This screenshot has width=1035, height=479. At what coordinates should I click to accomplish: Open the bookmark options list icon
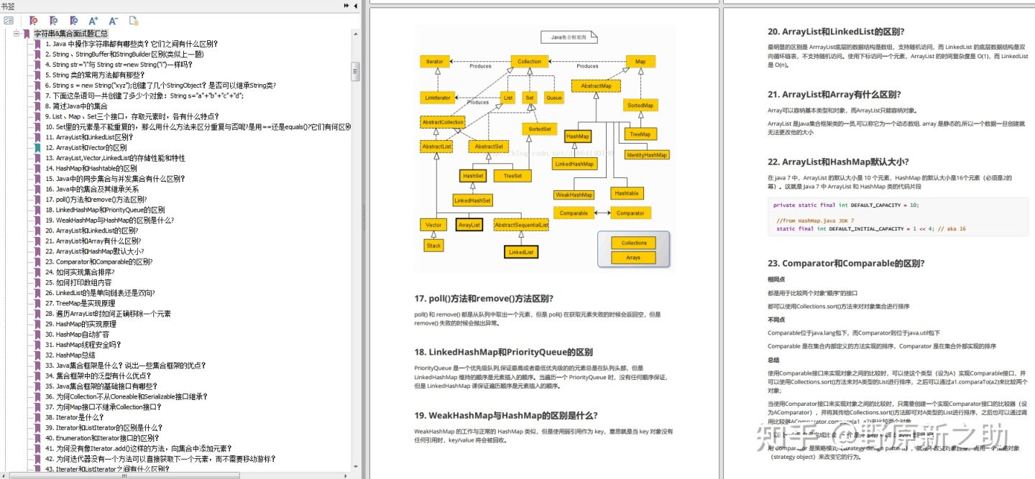(x=9, y=21)
